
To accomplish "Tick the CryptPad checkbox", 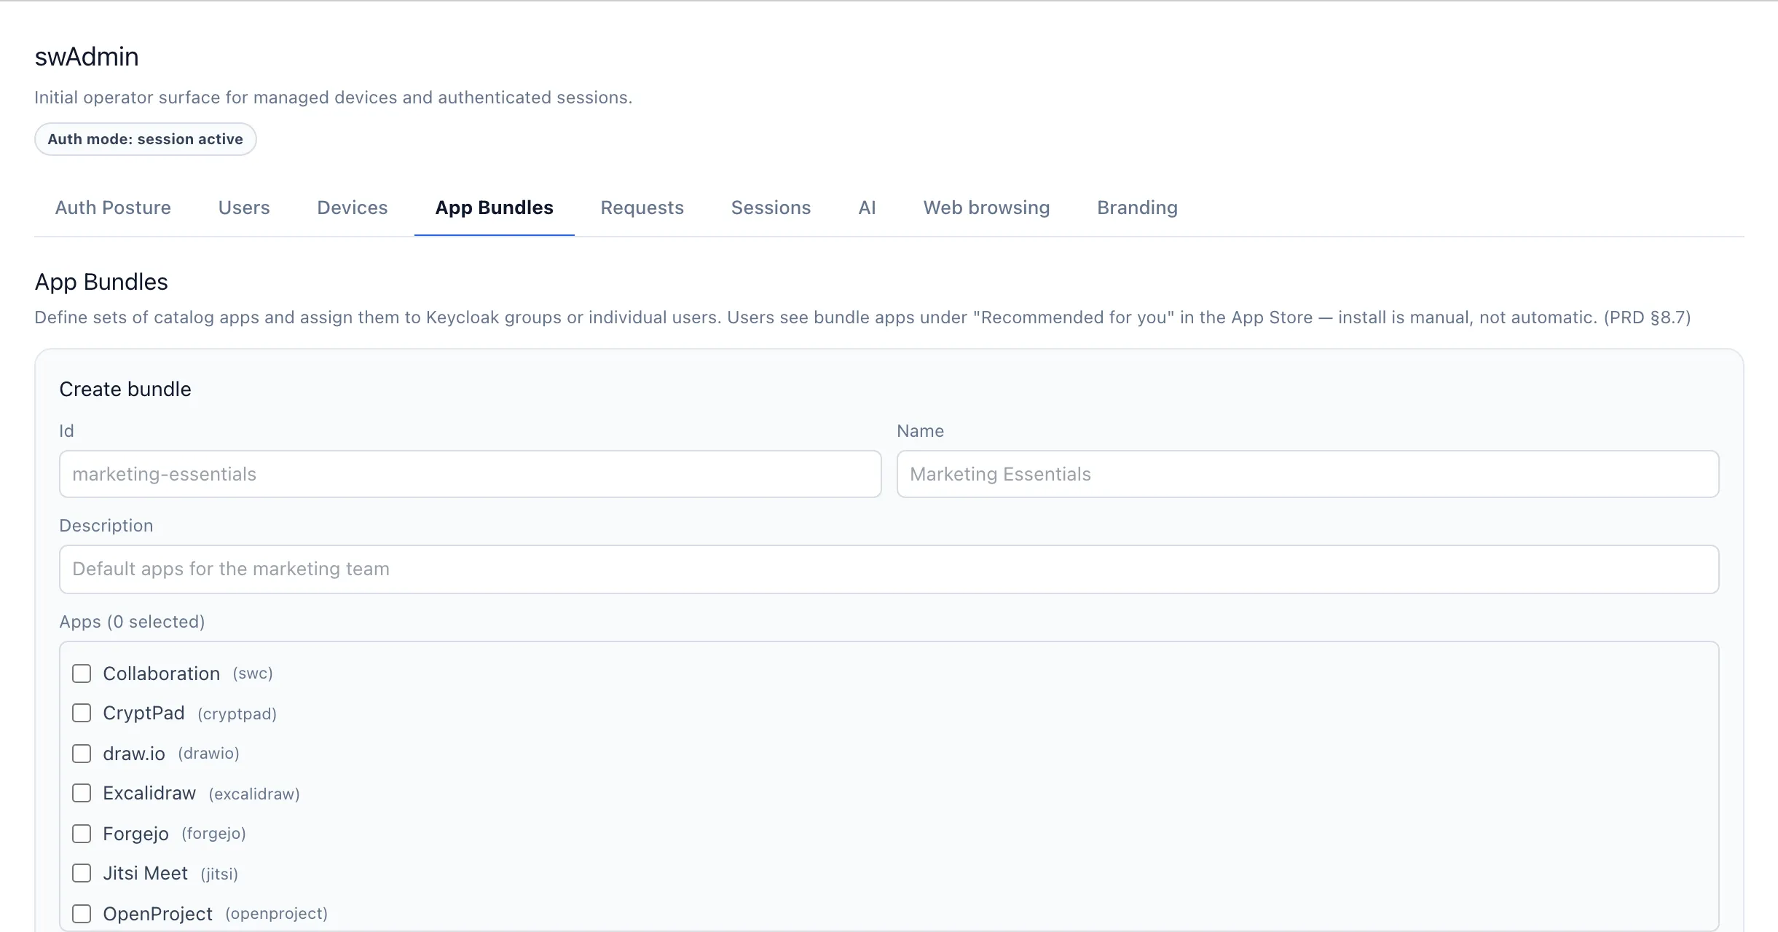I will (82, 713).
